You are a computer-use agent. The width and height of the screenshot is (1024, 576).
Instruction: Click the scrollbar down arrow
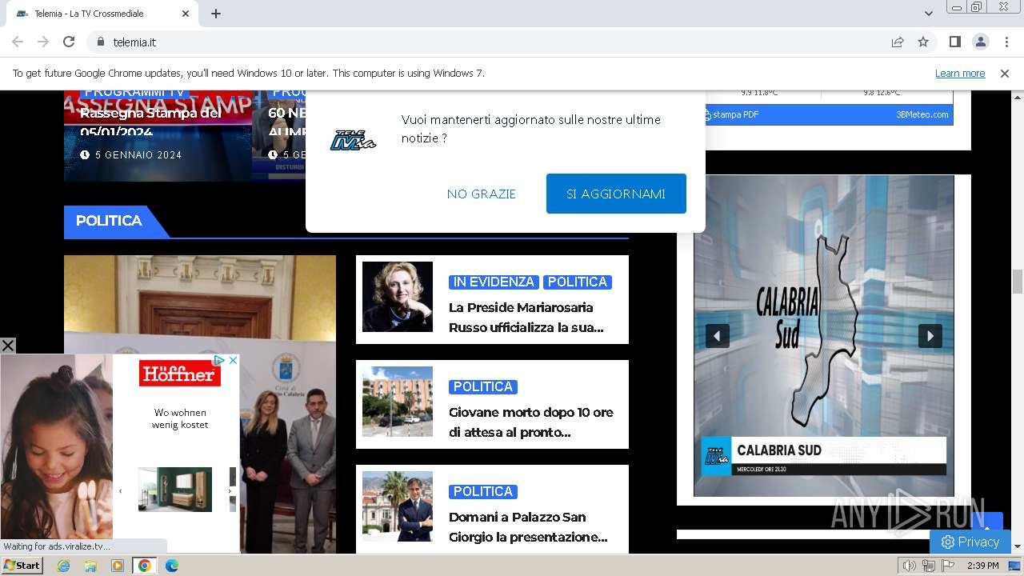pos(1018,547)
